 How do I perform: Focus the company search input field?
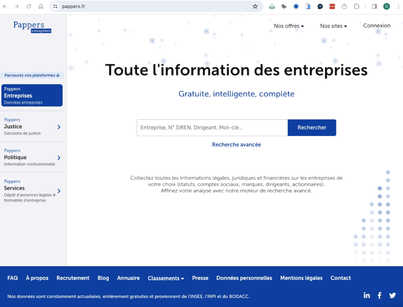tap(212, 127)
